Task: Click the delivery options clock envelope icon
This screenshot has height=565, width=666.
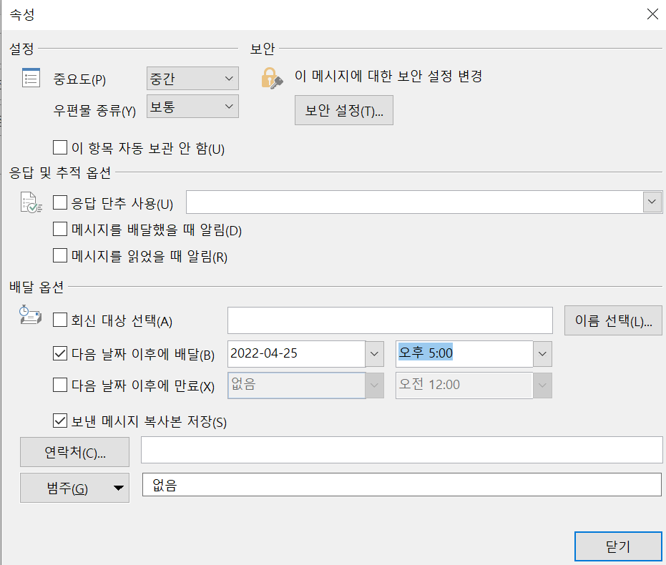Action: tap(31, 315)
